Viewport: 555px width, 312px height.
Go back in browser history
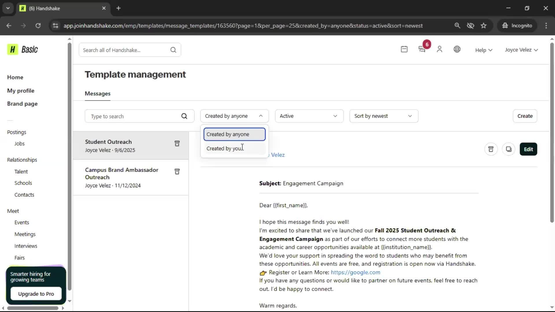(9, 26)
